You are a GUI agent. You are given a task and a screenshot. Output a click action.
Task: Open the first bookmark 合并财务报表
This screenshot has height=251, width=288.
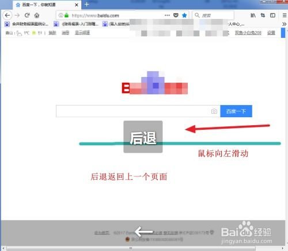point(27,24)
